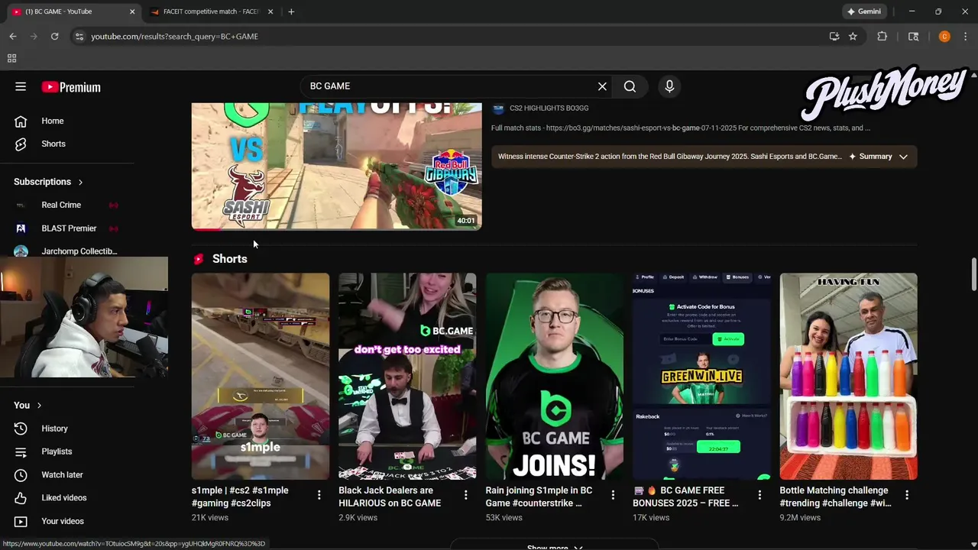Screen dimensions: 978x550
Task: Click the magnifier search button
Action: tap(630, 86)
